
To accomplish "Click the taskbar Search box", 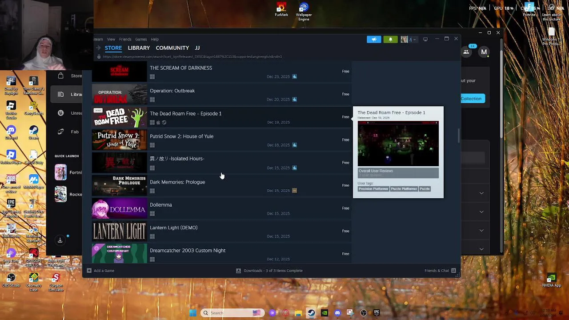I will pyautogui.click(x=232, y=313).
